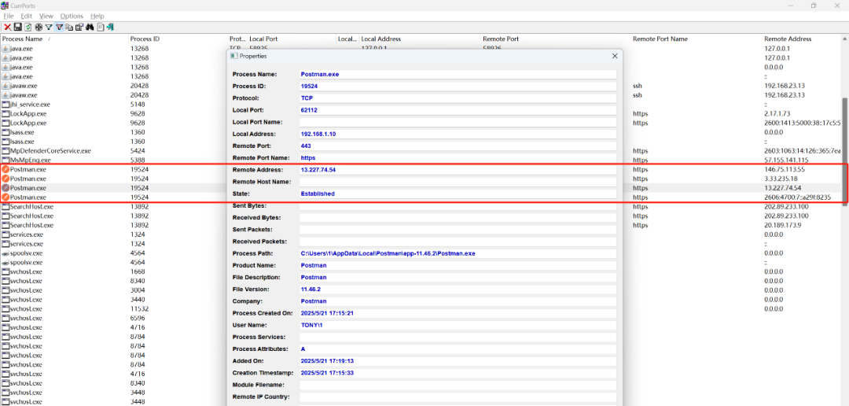Click Added On value 17:19:13

click(327, 360)
